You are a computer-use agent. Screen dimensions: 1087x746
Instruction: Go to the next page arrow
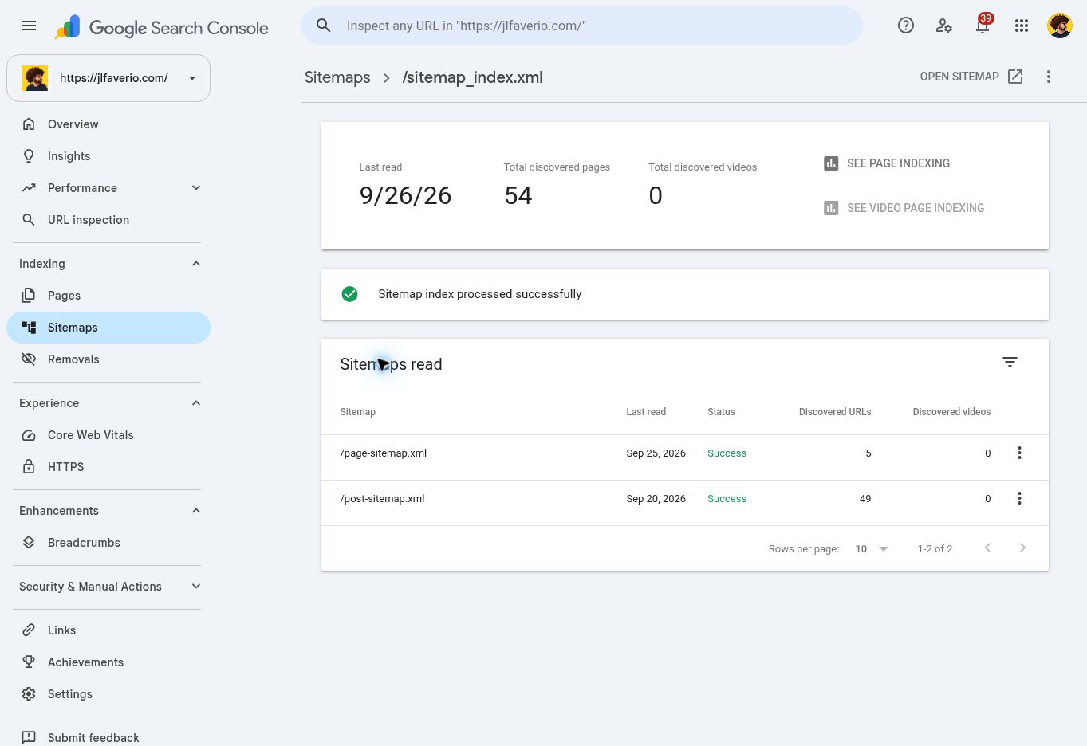point(1022,548)
